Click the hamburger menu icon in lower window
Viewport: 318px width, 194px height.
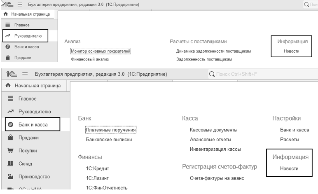pos(25,74)
